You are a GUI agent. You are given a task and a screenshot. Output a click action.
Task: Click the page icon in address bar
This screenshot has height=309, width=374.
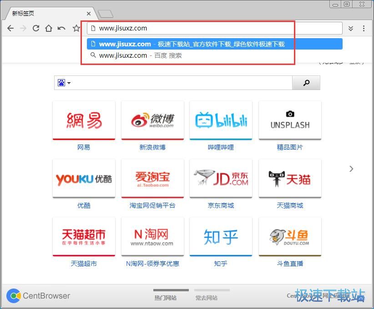pyautogui.click(x=93, y=28)
